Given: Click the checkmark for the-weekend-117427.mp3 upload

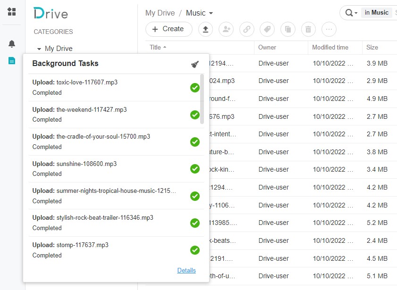Looking at the screenshot, I should click(194, 115).
